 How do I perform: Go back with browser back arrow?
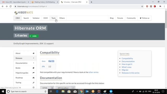coord(3,6)
